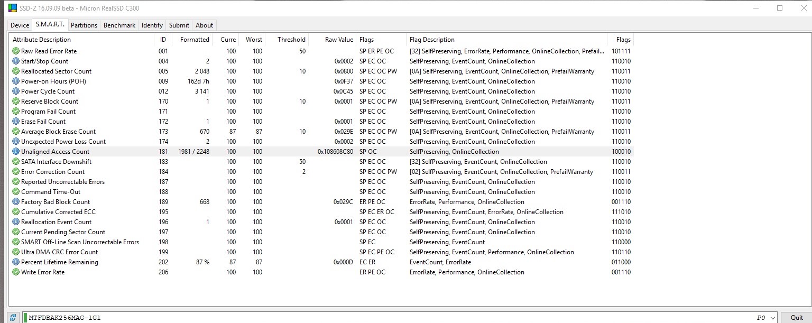This screenshot has height=323, width=812.
Task: Click info icon for Factory Bad Block Count
Action: (16, 202)
